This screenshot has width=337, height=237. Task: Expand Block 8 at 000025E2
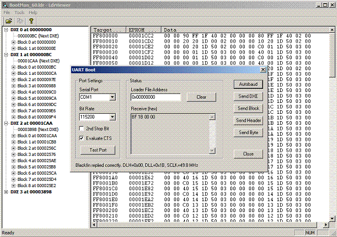click(14, 186)
